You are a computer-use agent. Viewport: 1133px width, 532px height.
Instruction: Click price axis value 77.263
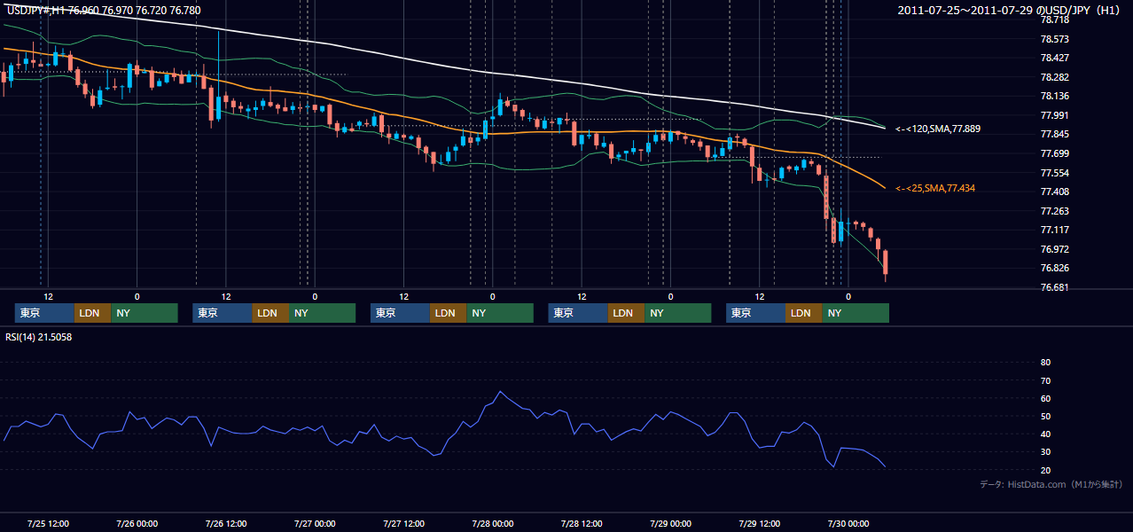[x=1054, y=211]
